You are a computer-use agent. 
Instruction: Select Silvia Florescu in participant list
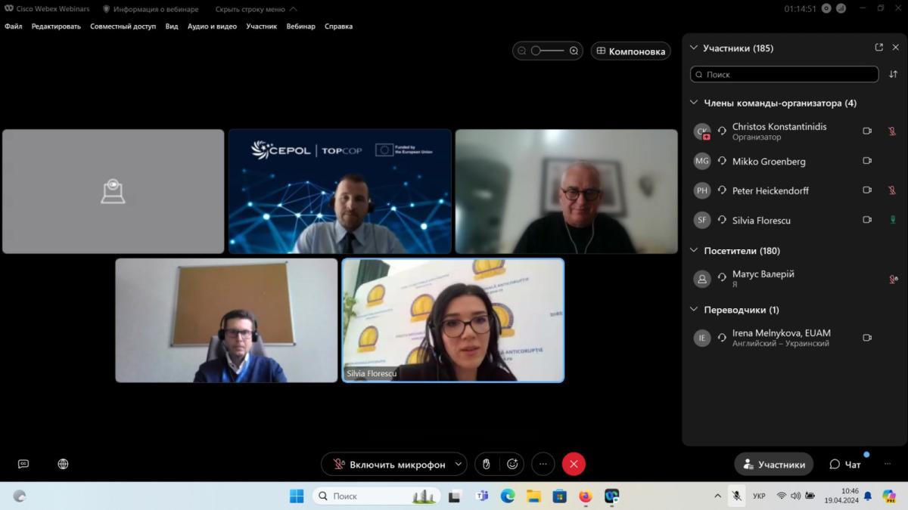[794, 220]
